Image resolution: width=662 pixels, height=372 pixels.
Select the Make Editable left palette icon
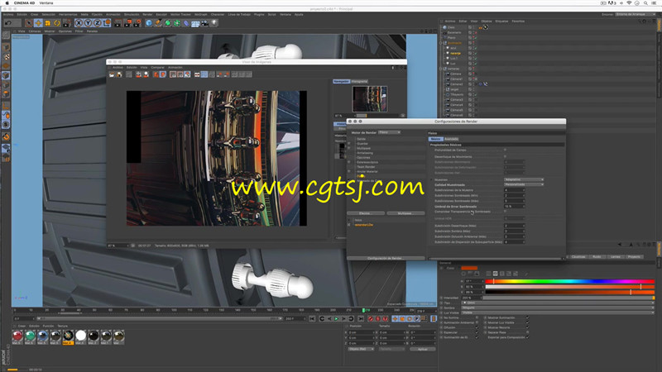click(x=6, y=36)
